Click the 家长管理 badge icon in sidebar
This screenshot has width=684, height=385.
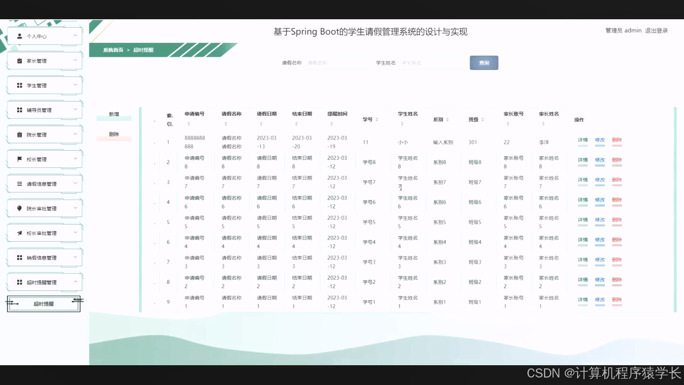pos(19,60)
